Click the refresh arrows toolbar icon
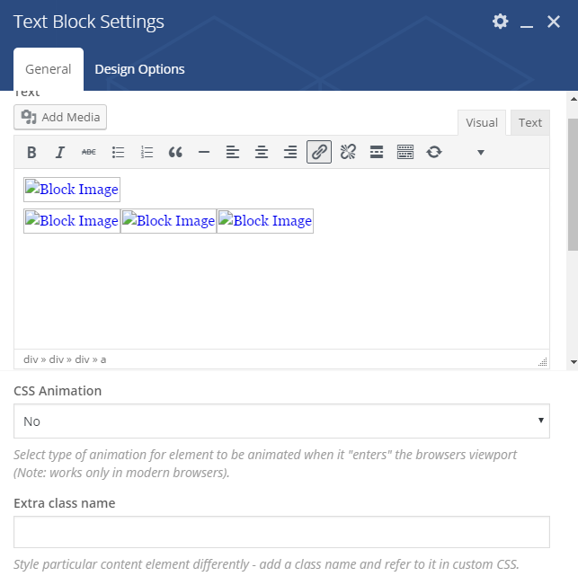The width and height of the screenshot is (578, 585). (x=434, y=152)
